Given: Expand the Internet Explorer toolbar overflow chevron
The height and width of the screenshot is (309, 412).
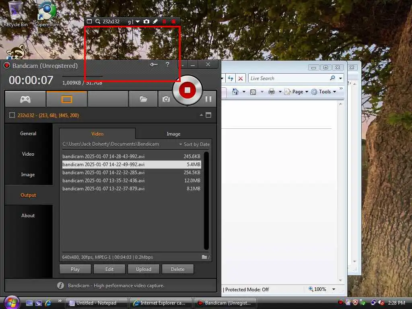Looking at the screenshot, I should click(341, 89).
